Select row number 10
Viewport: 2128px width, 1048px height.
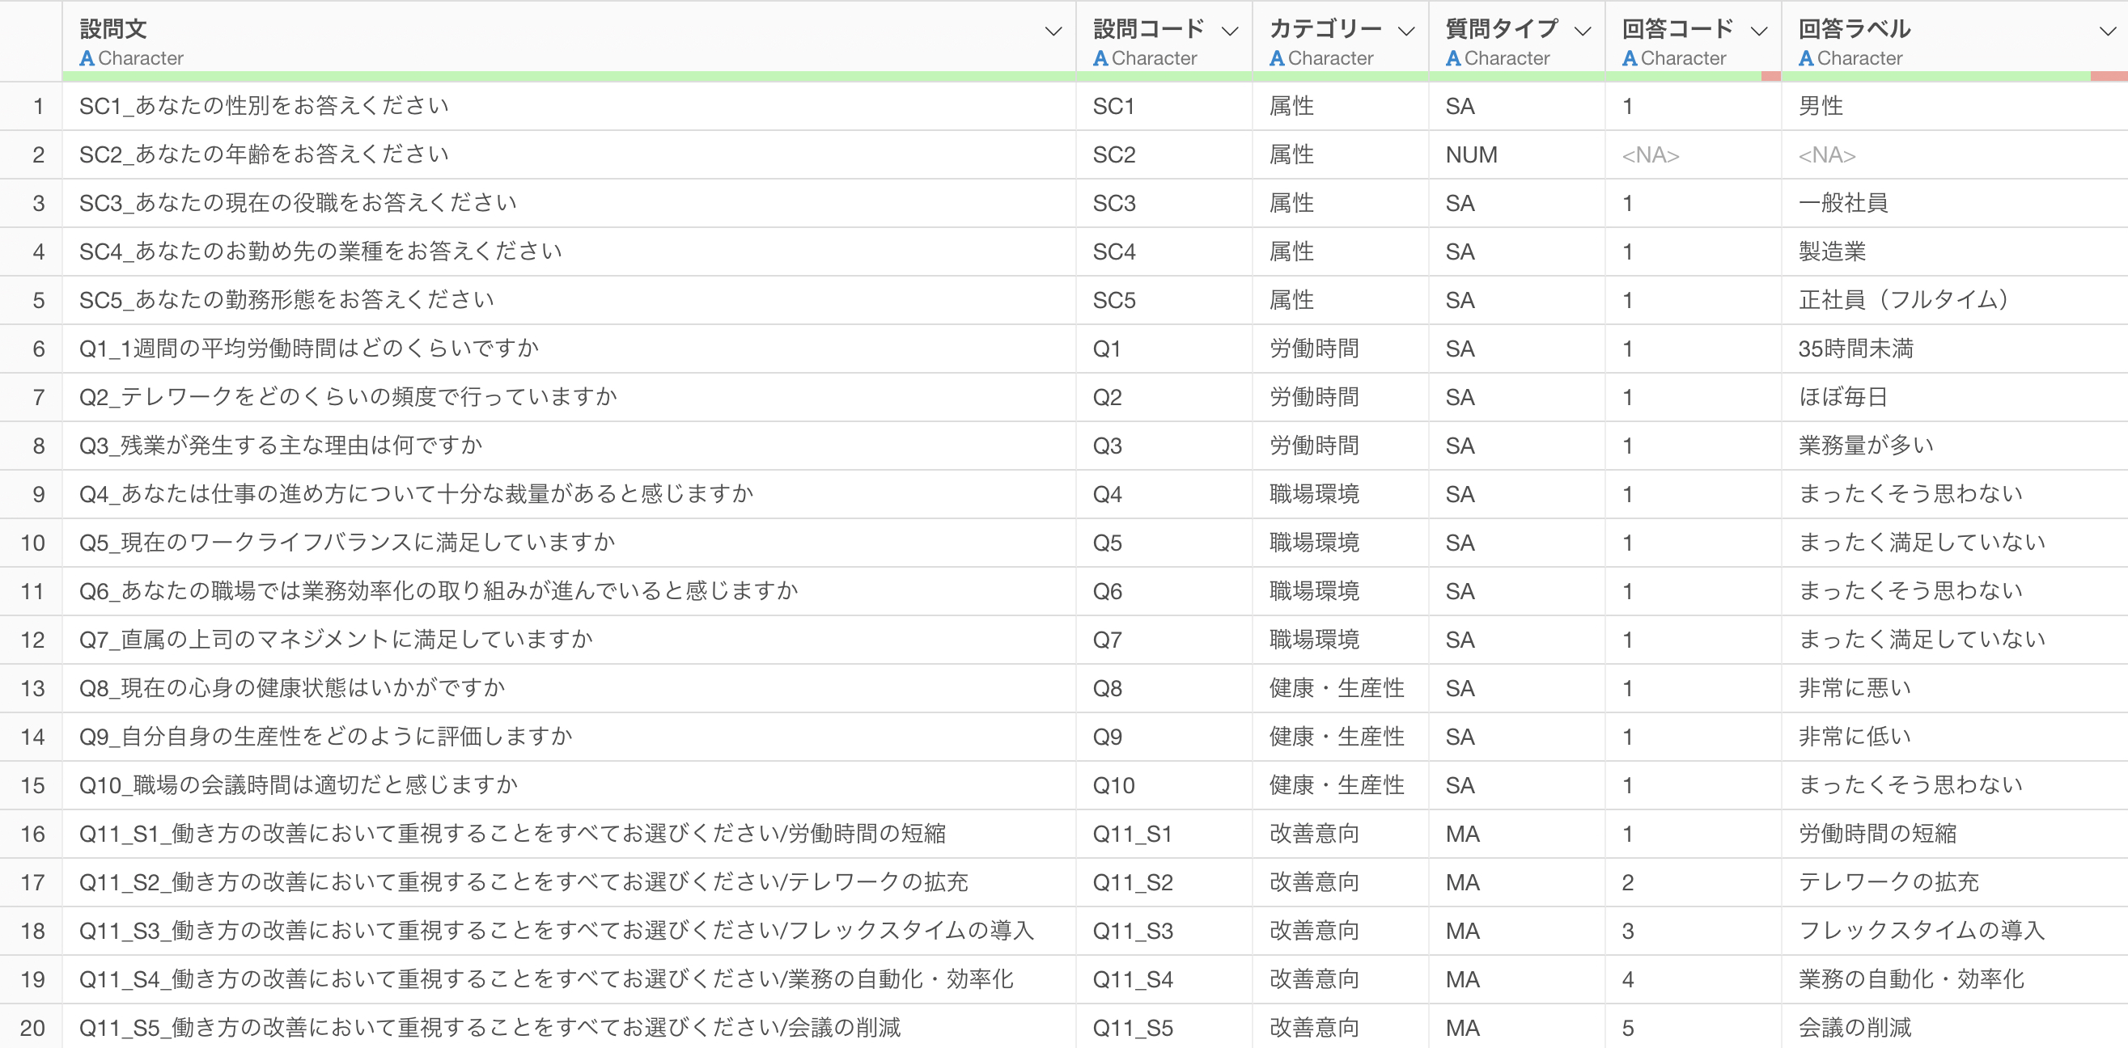tap(33, 543)
